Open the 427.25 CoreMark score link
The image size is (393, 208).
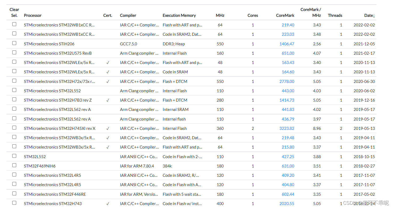pos(288,157)
